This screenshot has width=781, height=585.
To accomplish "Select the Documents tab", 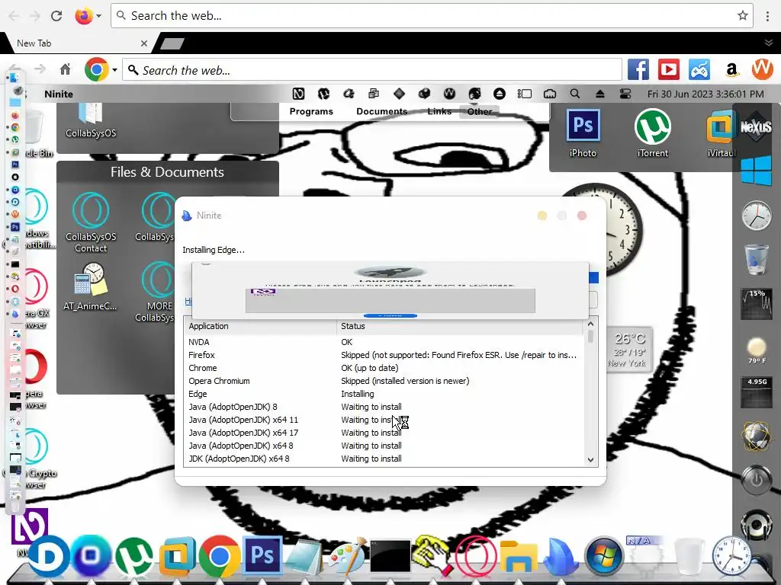I will pyautogui.click(x=381, y=111).
